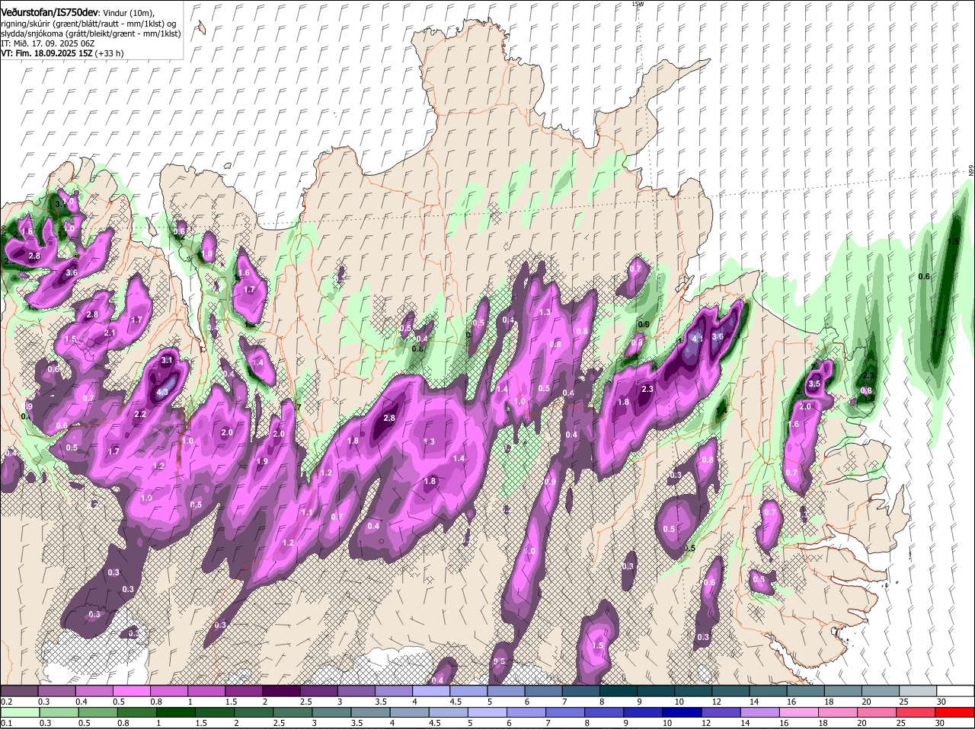The height and width of the screenshot is (729, 975).
Task: Click the 0.2–0.3 swatch in upper legend row
Action: coord(19,691)
